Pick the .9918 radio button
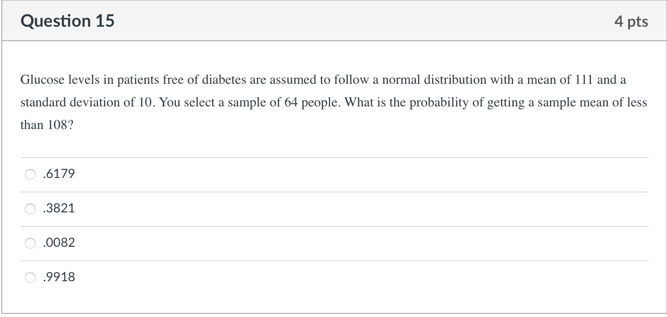This screenshot has height=317, width=667. 30,278
